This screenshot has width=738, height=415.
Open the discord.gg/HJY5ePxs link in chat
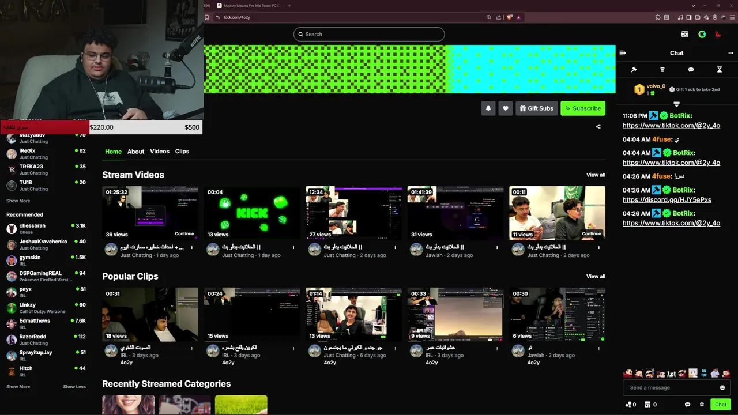667,200
